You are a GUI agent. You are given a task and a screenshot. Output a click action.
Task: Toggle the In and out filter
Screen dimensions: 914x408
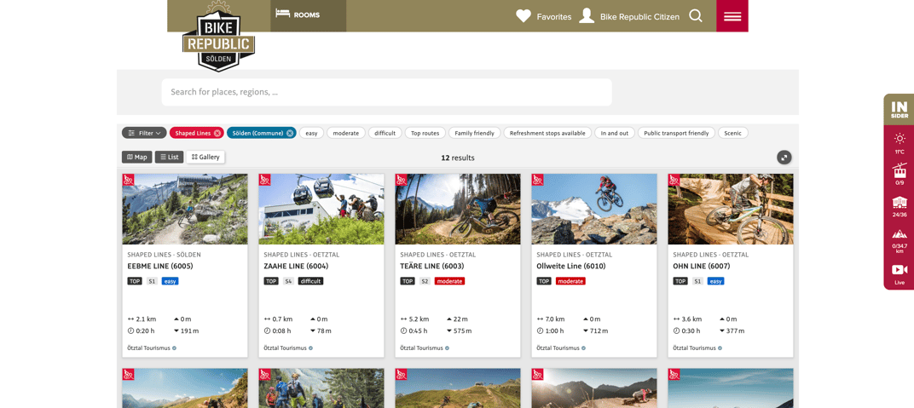pyautogui.click(x=615, y=133)
